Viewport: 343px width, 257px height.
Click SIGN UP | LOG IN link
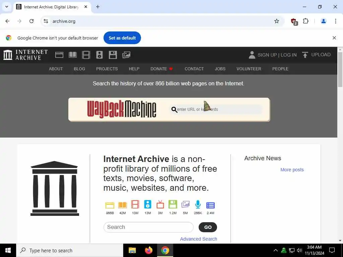(277, 55)
